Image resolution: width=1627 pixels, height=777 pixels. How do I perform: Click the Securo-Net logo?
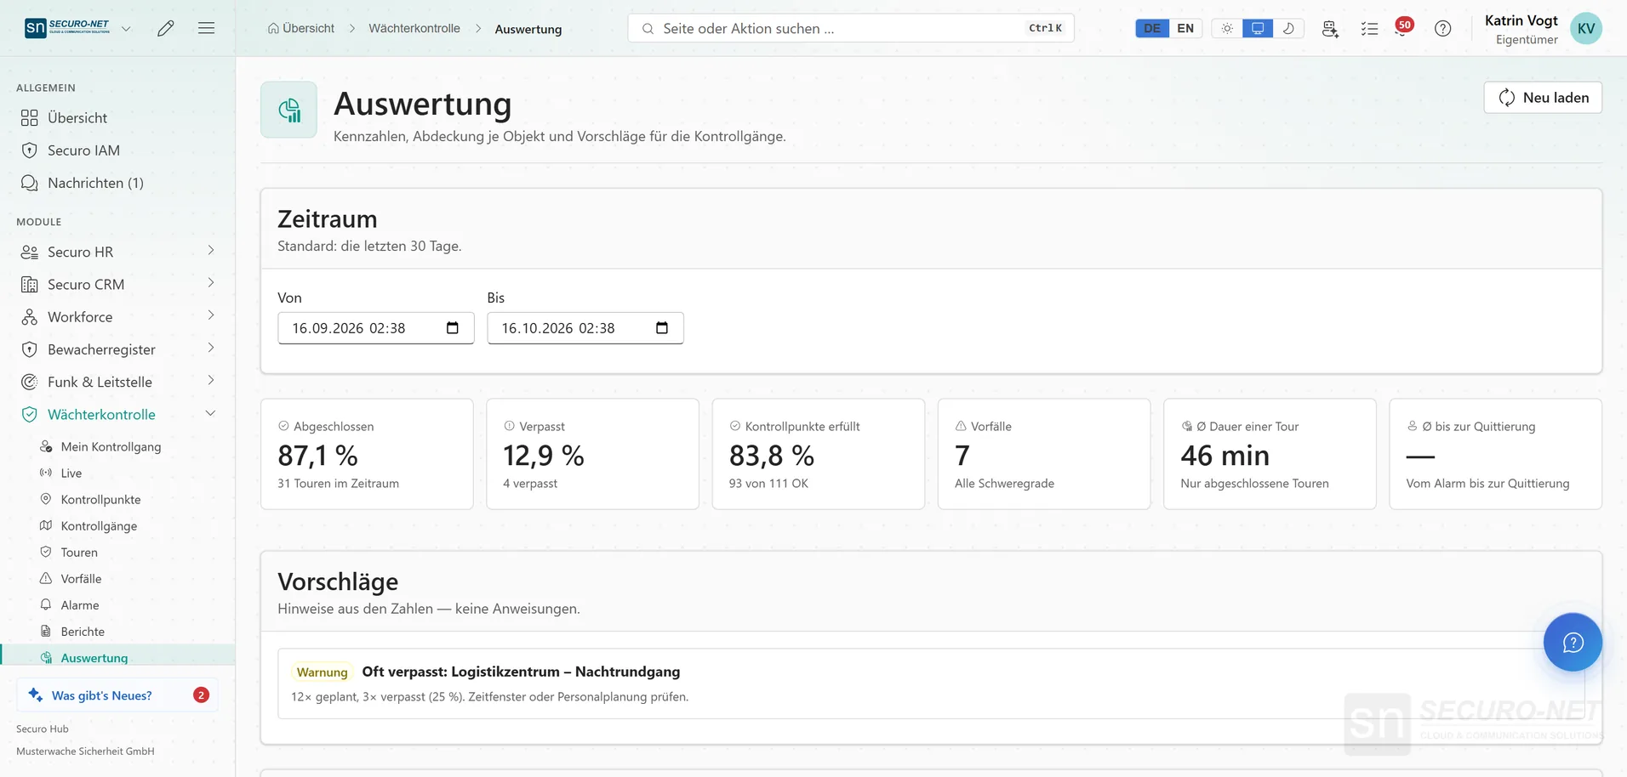click(x=67, y=28)
